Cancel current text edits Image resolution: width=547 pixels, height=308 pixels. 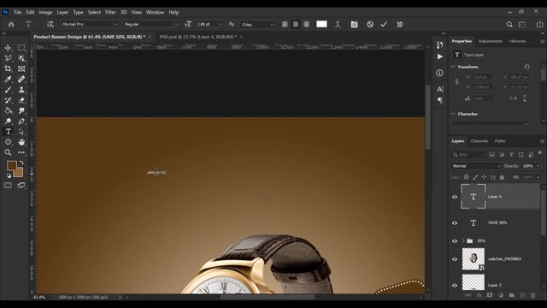pyautogui.click(x=370, y=24)
